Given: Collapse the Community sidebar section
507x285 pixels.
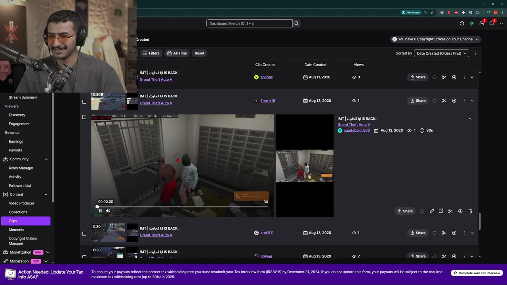Looking at the screenshot, I should pos(46,159).
